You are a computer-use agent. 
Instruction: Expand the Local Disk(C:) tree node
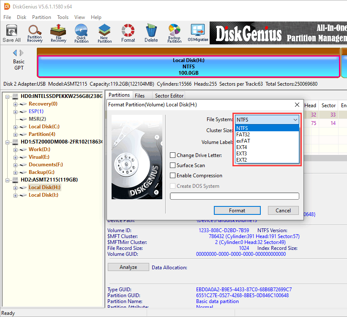[x=16, y=127]
